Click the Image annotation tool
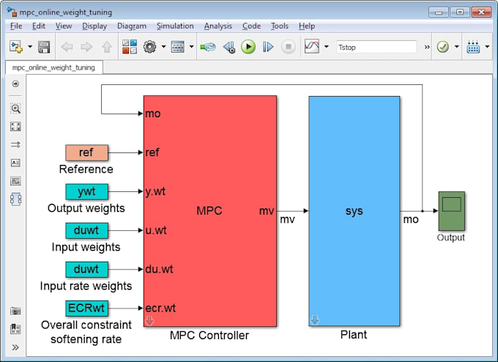 point(15,181)
